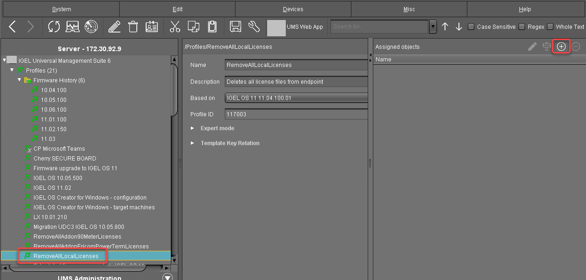Launch the UMS Web App
Screen dimensions: 586x280
point(295,27)
